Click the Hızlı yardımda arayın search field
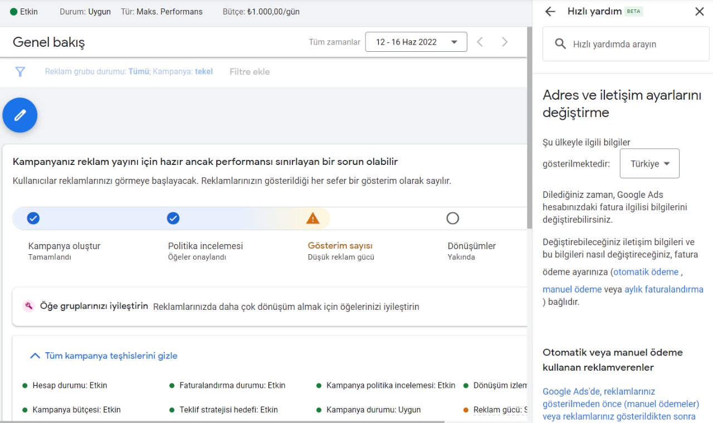Image resolution: width=713 pixels, height=423 pixels. [626, 44]
